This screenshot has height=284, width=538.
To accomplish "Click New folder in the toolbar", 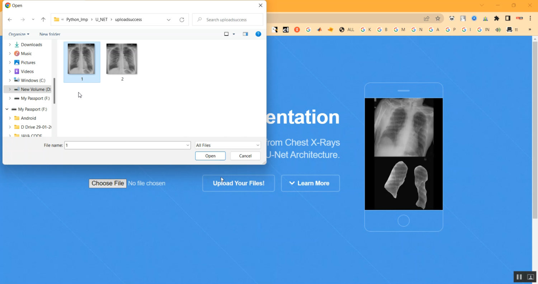I will coord(50,34).
